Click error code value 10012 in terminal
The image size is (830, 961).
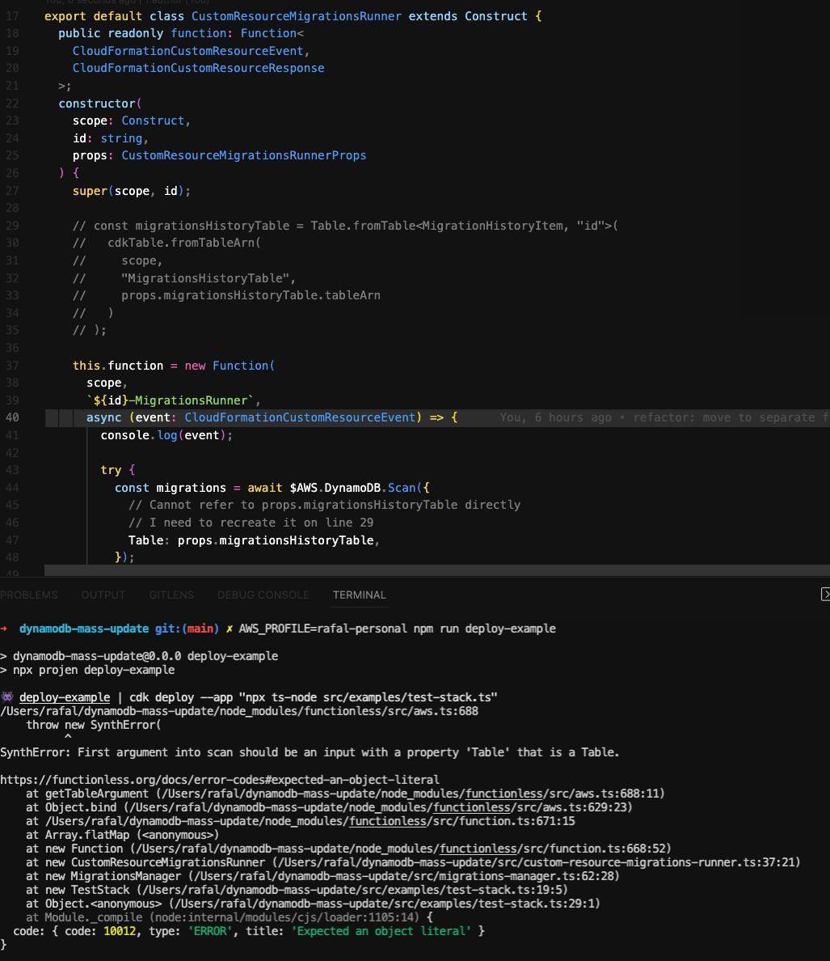120,931
